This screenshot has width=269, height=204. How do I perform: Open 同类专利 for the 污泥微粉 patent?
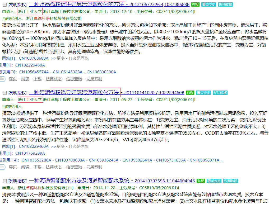(94, 167)
